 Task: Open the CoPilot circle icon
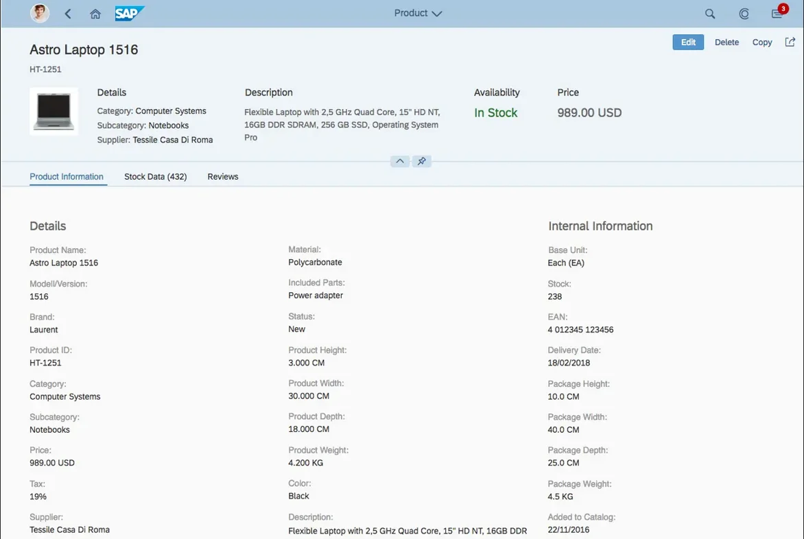click(x=744, y=14)
